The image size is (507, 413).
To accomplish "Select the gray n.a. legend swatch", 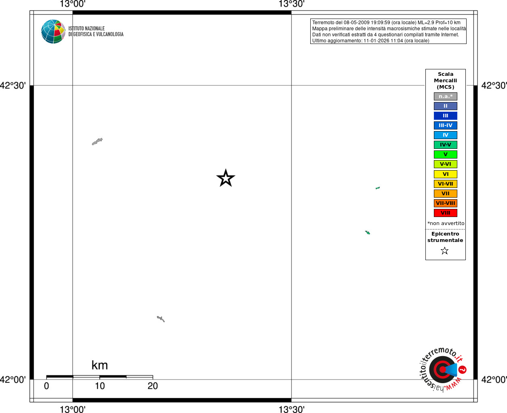I will [x=446, y=96].
